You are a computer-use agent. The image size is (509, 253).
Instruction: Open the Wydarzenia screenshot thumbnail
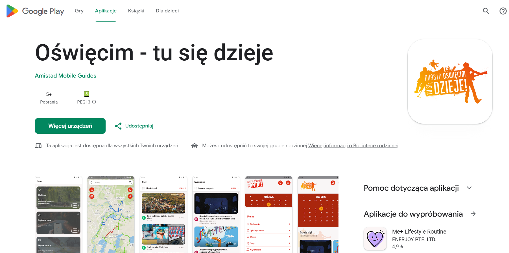click(216, 215)
